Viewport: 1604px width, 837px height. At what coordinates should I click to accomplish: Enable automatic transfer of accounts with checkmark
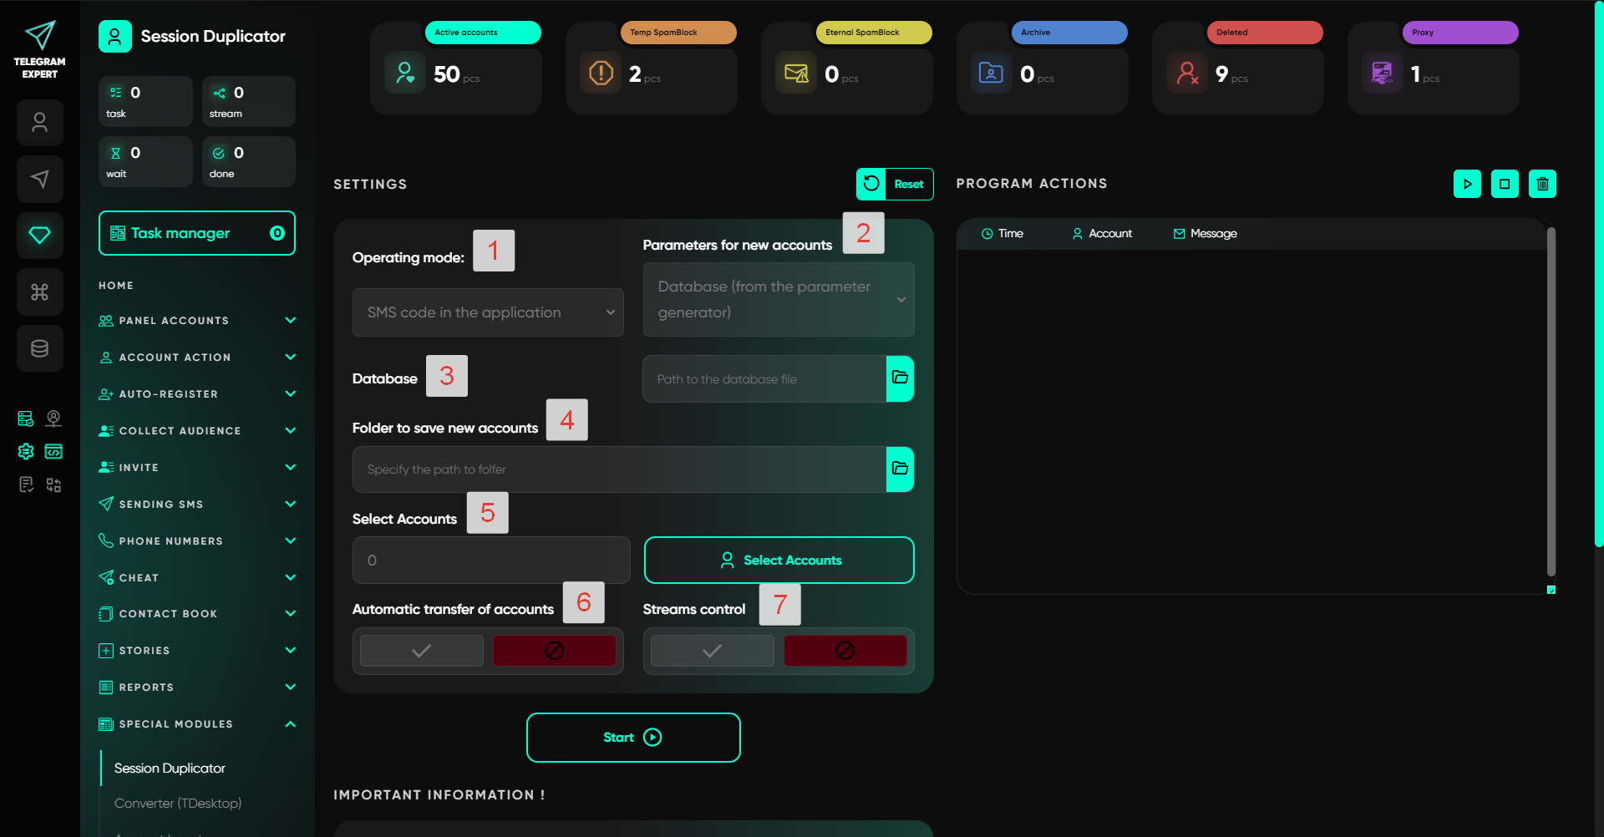tap(422, 651)
